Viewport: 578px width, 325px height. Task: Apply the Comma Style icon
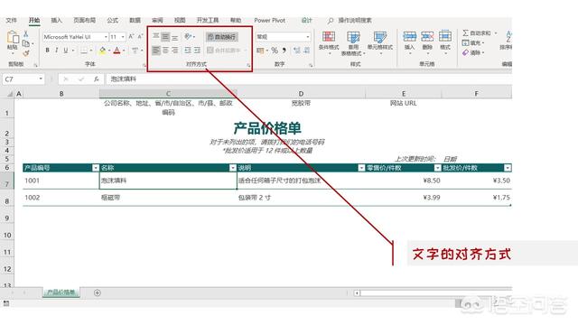[284, 51]
